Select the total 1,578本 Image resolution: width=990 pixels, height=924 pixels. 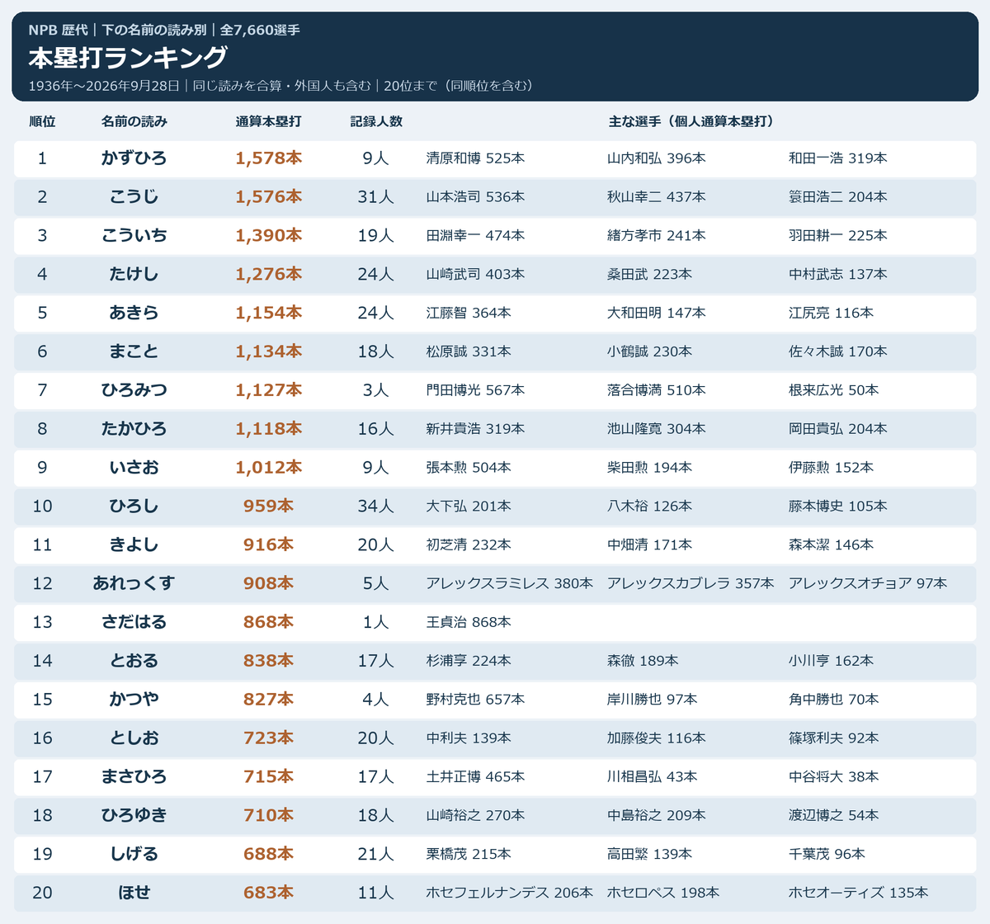click(269, 158)
